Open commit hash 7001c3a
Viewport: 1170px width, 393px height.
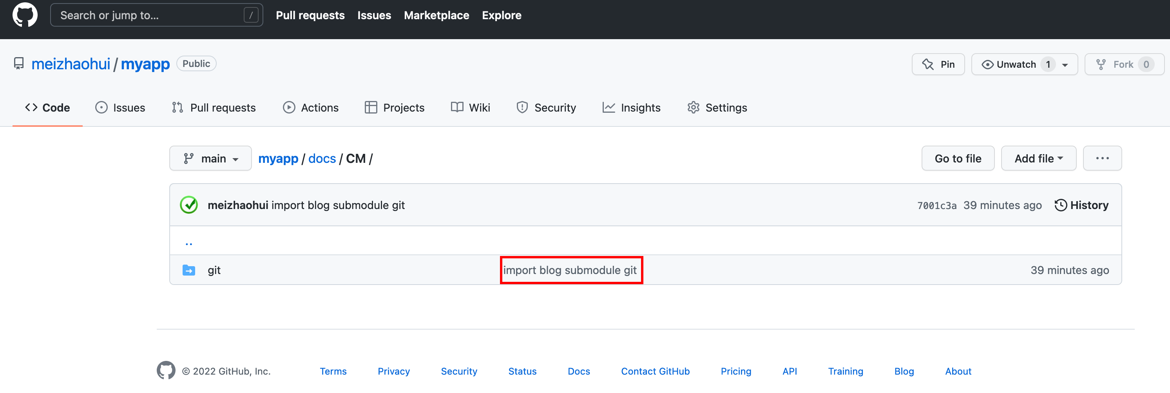click(x=936, y=206)
